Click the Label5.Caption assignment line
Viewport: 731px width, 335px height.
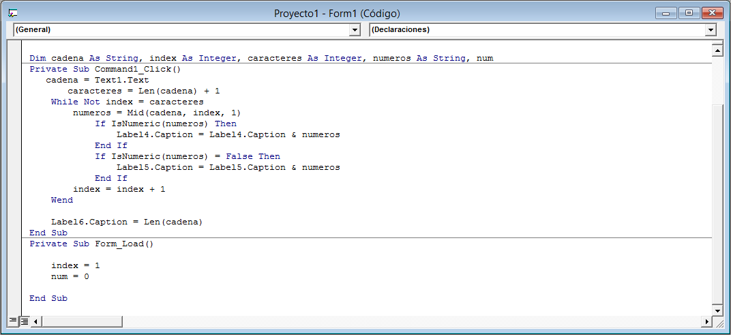coord(228,168)
